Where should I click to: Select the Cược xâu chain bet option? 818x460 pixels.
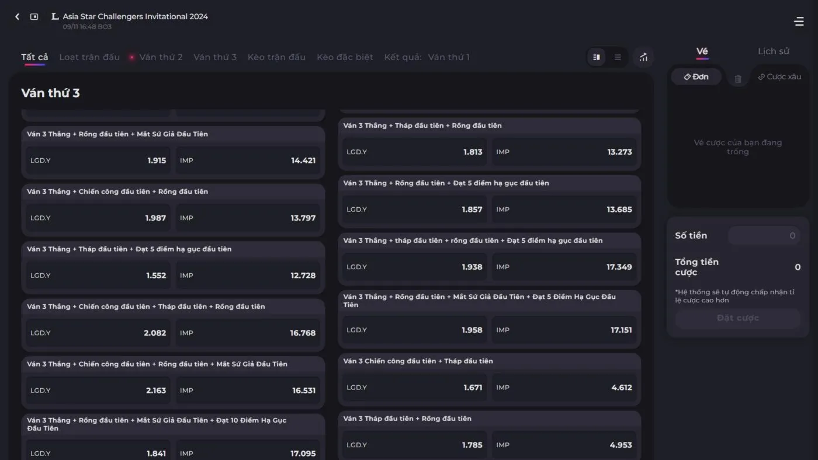tap(779, 77)
